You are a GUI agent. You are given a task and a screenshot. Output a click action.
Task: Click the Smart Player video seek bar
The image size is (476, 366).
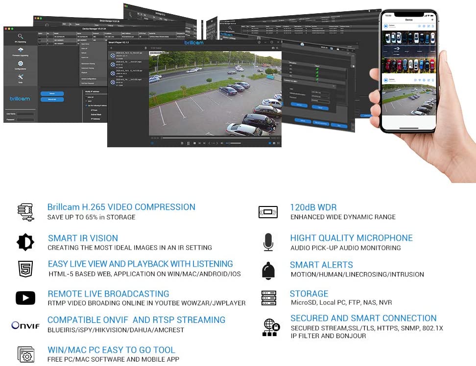pyautogui.click(x=216, y=138)
